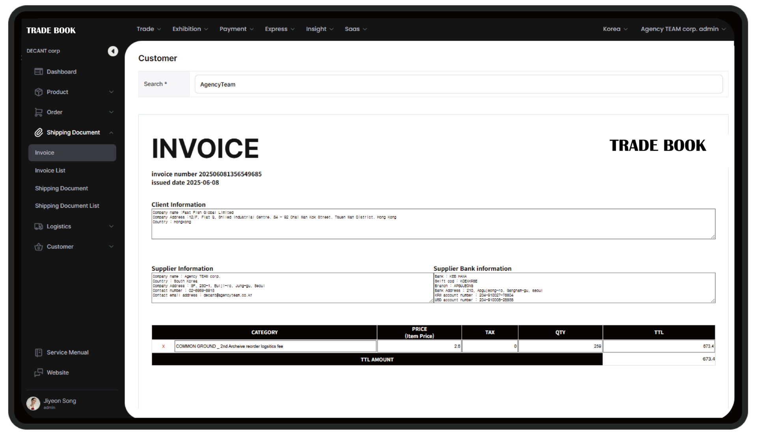Edit the COMMON GROUND category field
The height and width of the screenshot is (435, 757).
pyautogui.click(x=275, y=346)
